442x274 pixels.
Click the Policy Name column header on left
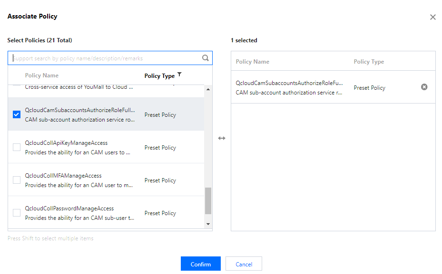click(x=42, y=76)
